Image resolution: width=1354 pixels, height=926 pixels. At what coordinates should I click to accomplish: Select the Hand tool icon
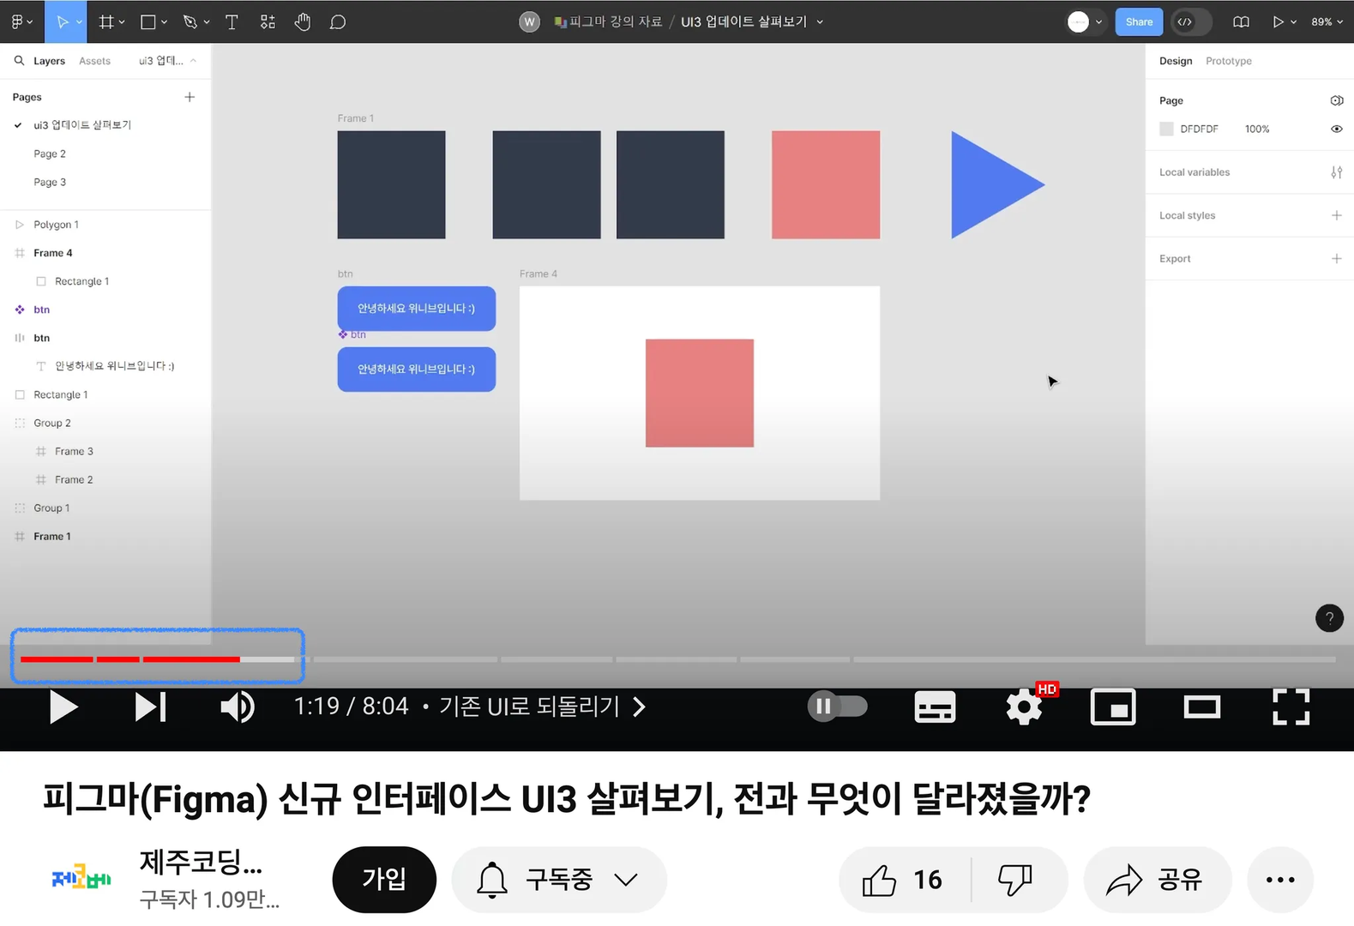tap(303, 21)
